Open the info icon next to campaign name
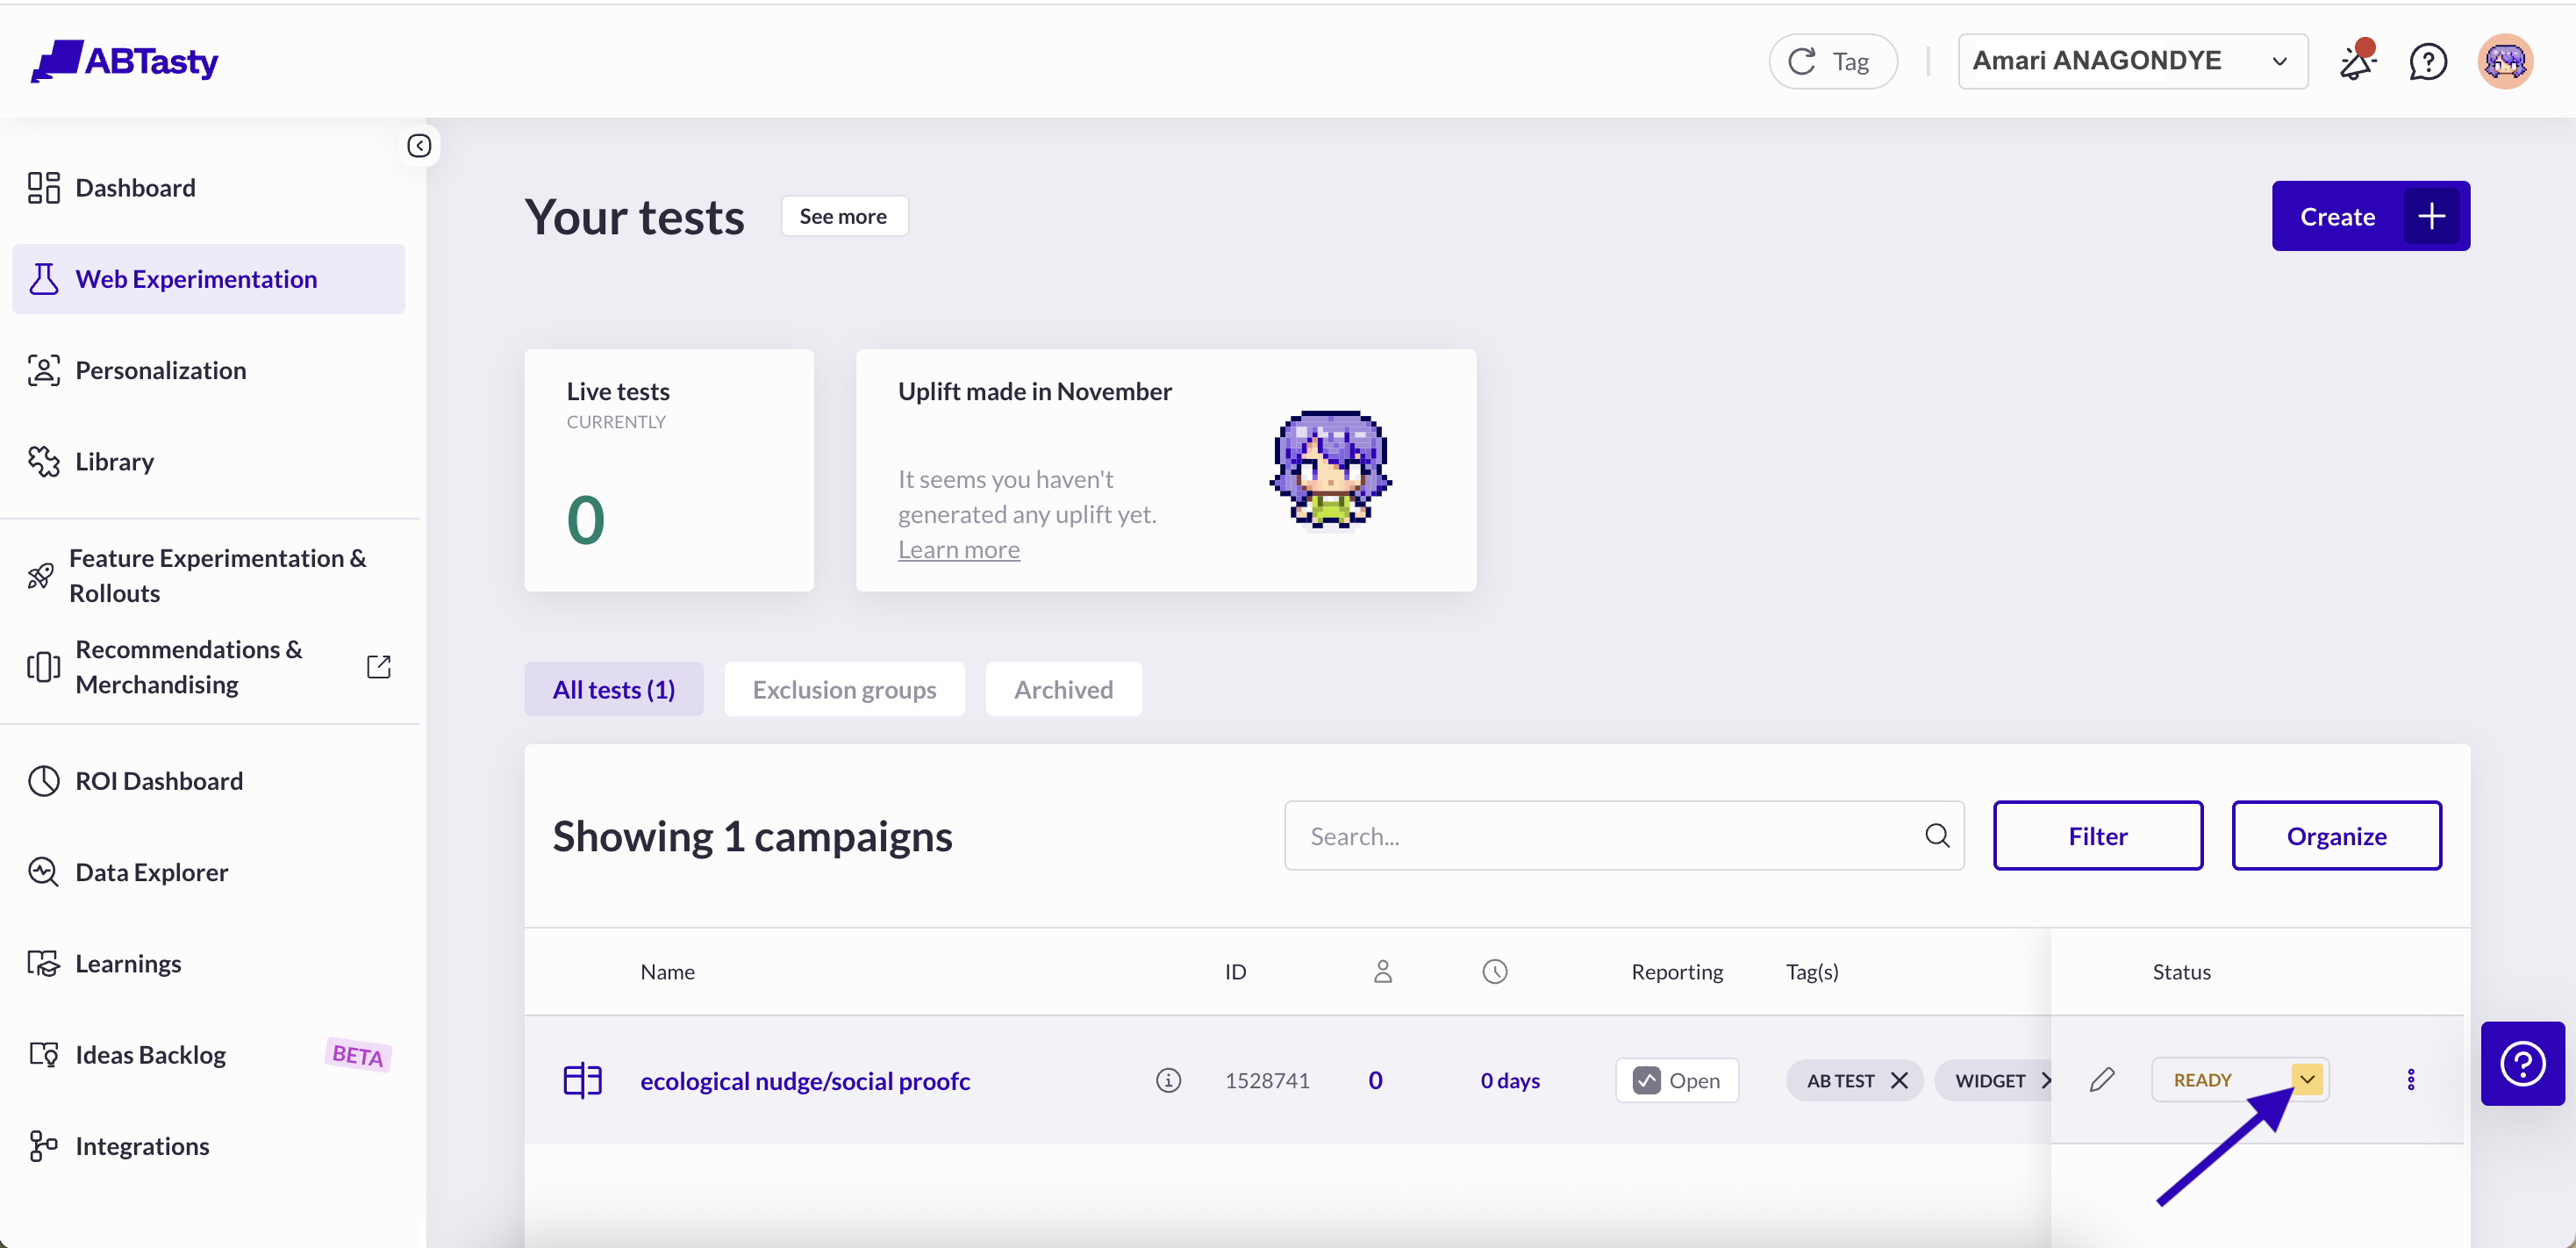Screen dimensions: 2576x1248 (x=1168, y=1080)
